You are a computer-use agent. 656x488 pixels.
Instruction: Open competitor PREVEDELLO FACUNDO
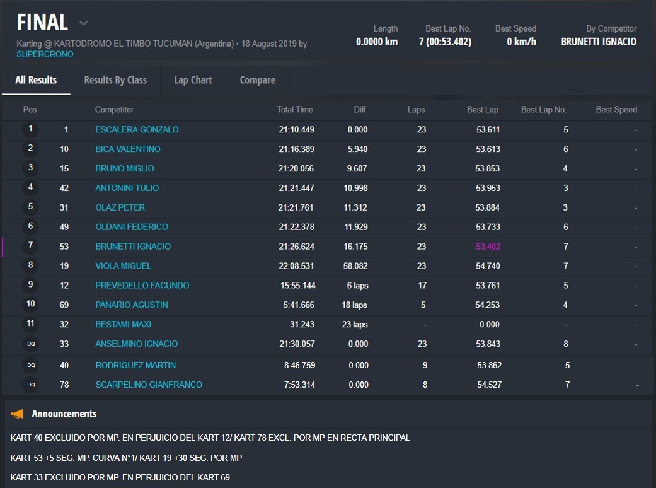(x=142, y=286)
